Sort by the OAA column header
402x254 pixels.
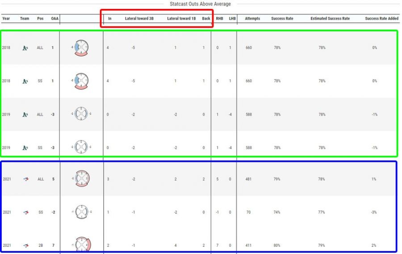point(54,18)
